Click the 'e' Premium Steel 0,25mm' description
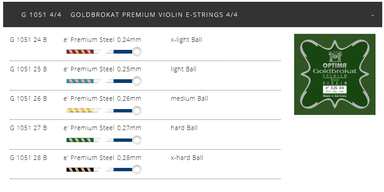 coord(102,69)
